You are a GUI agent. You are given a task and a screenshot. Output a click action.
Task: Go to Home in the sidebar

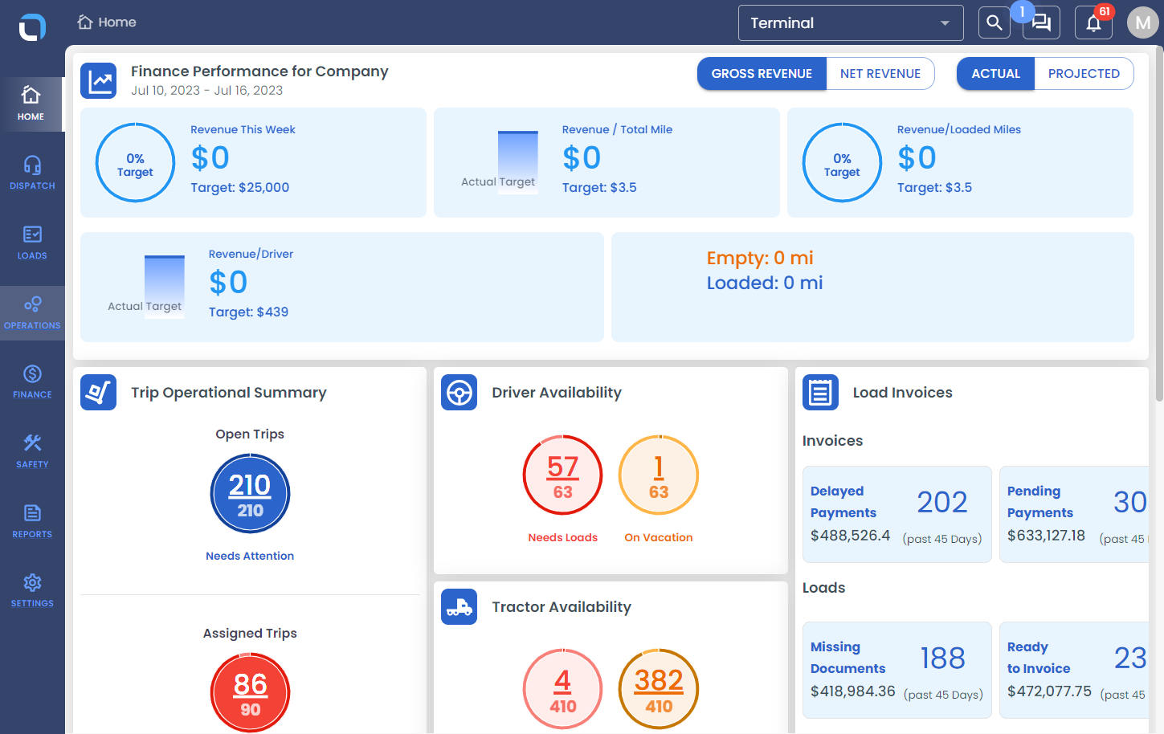[32, 104]
